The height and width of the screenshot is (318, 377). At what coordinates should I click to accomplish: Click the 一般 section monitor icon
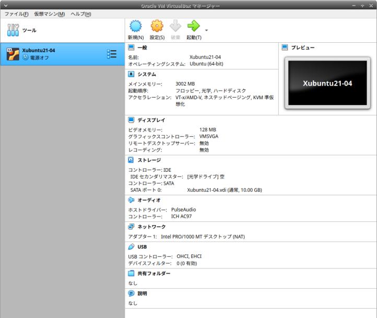tap(131, 48)
